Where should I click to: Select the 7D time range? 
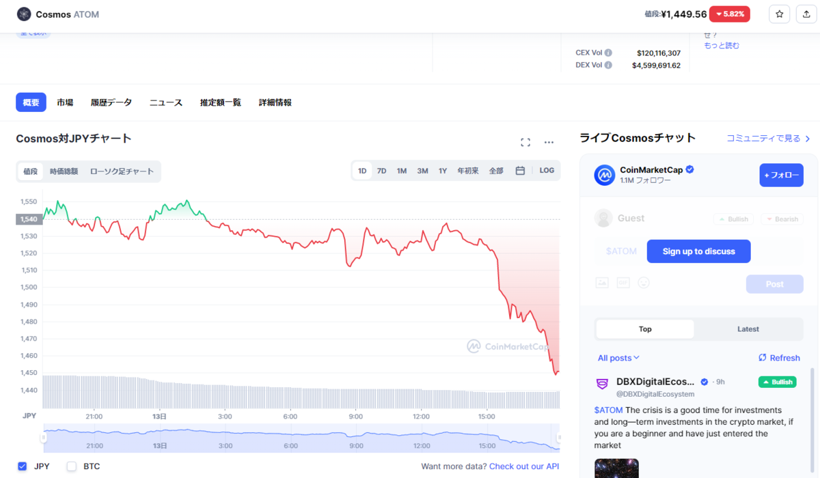382,171
